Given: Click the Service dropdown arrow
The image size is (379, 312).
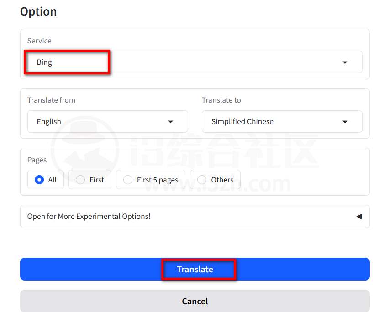Looking at the screenshot, I should [345, 62].
